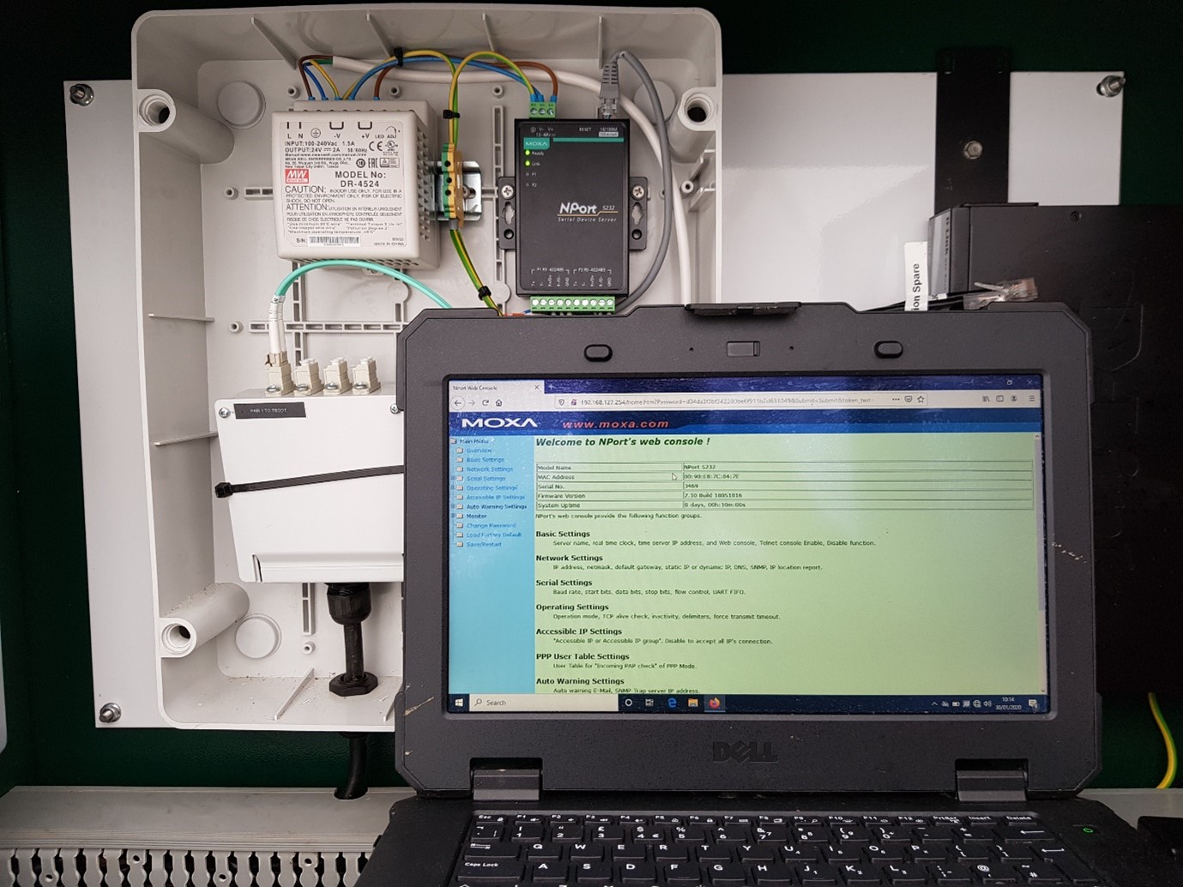Viewport: 1183px width, 887px height.
Task: Open Save/Restart in the left menu
Action: (484, 545)
